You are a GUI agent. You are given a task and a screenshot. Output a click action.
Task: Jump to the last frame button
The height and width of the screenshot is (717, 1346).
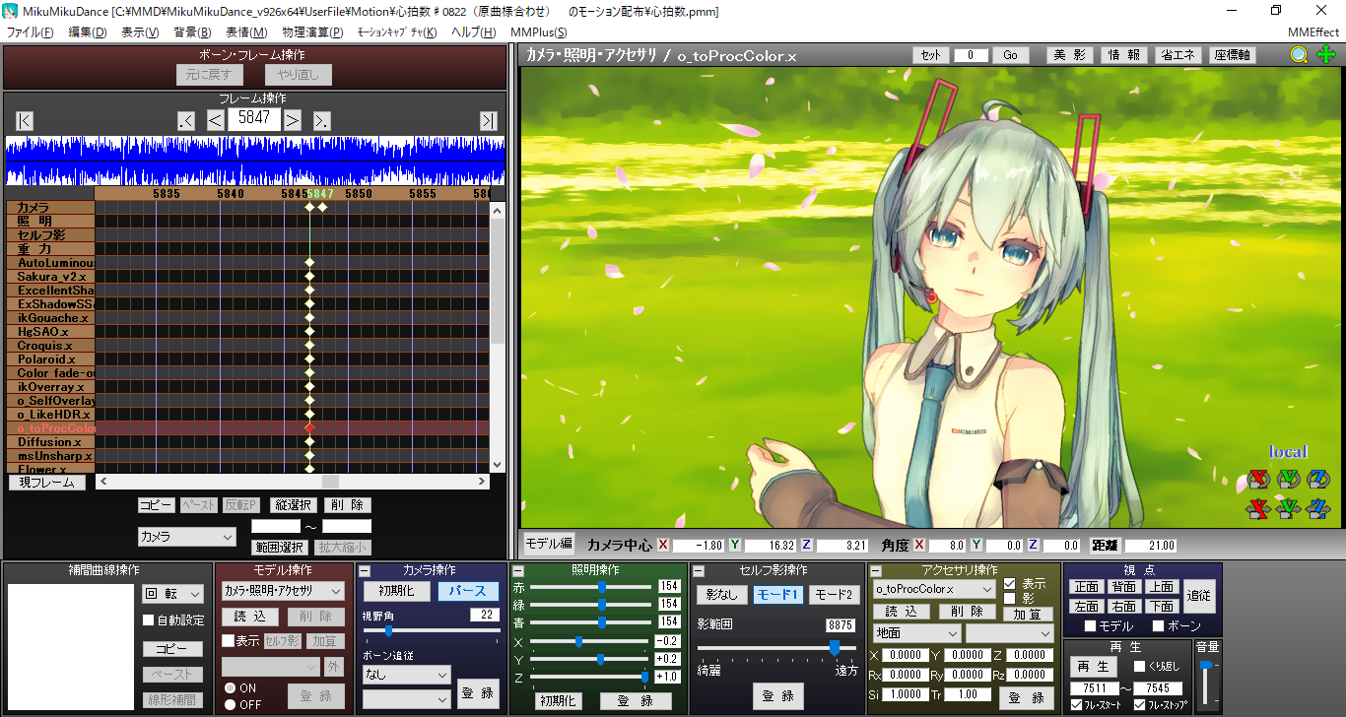[488, 120]
